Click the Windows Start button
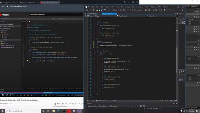Screen dimensions: 200x113 point(2,111)
